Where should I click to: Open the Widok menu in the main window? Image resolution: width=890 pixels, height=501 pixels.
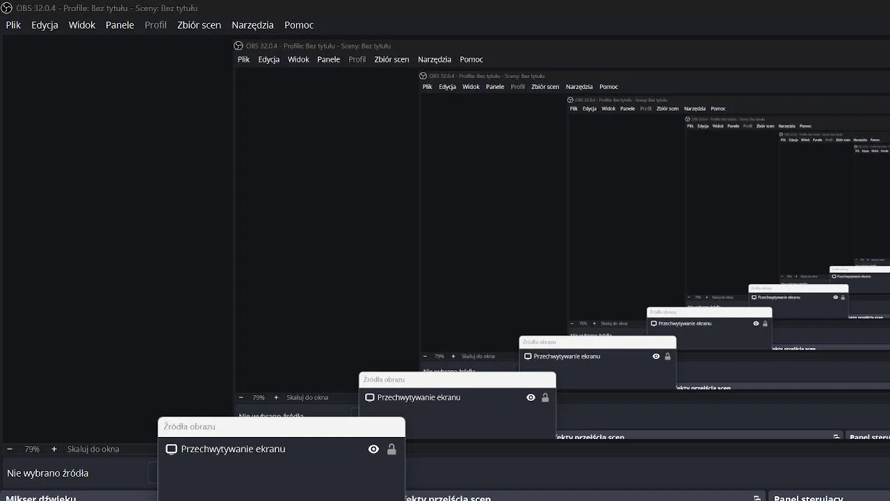(82, 25)
